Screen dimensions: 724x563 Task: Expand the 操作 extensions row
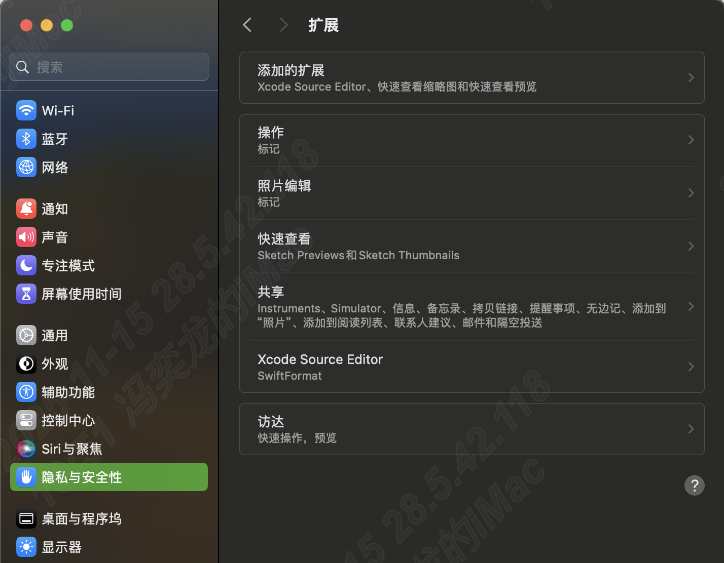[x=472, y=140]
